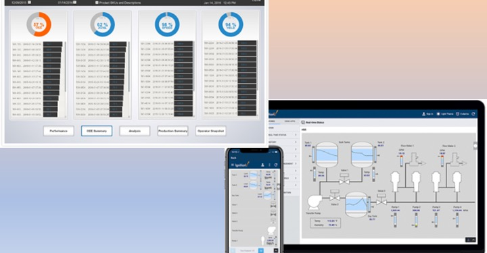Tap the refresh icon in phone header
The width and height of the screenshot is (487, 253).
(275, 165)
